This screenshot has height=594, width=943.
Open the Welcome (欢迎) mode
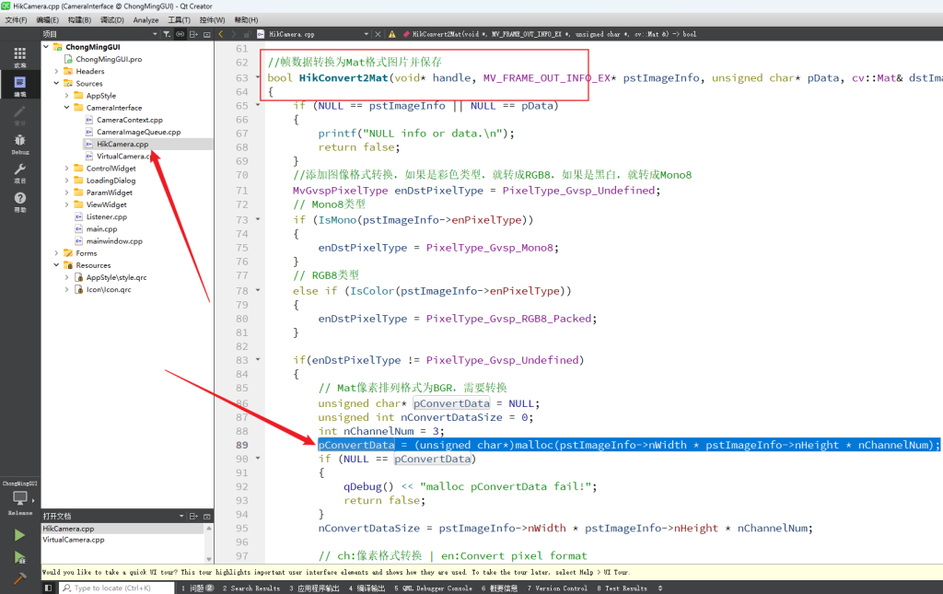click(19, 57)
